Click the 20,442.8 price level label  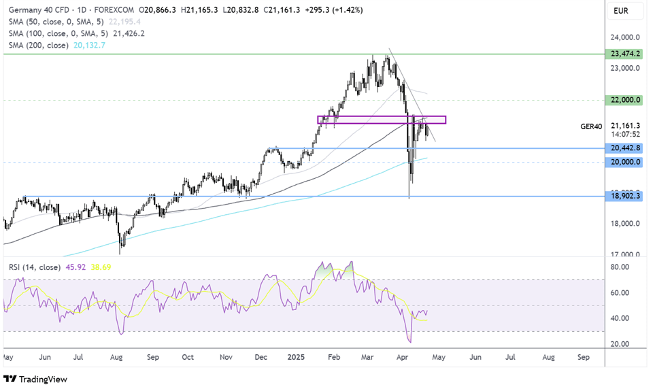point(624,148)
